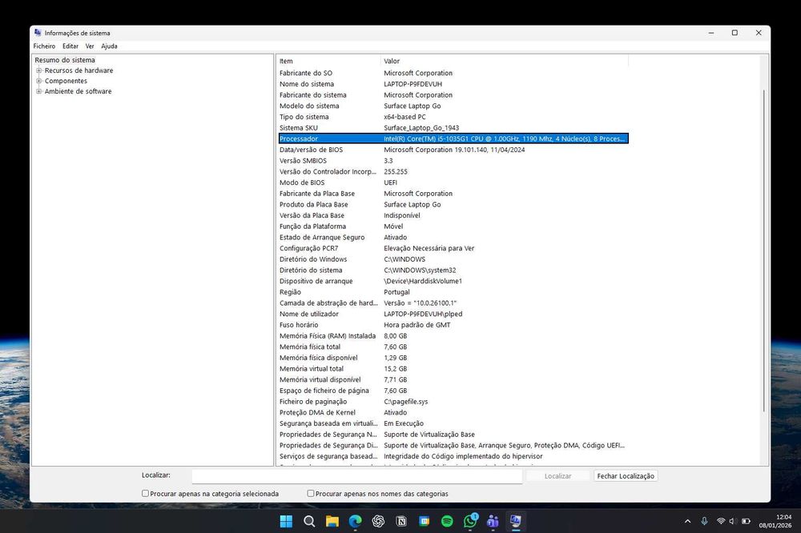The width and height of the screenshot is (801, 533).
Task: Open Spotify from the taskbar
Action: (447, 521)
